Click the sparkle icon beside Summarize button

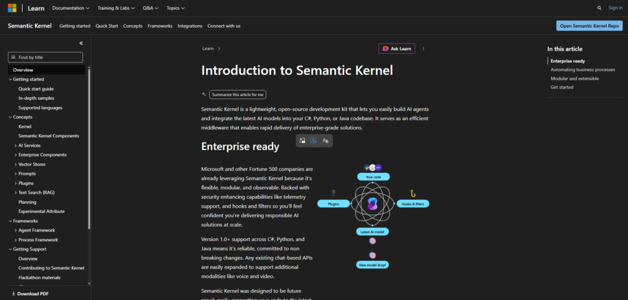(x=204, y=94)
